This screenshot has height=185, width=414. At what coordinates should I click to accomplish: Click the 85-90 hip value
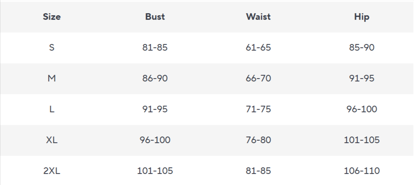pyautogui.click(x=362, y=48)
